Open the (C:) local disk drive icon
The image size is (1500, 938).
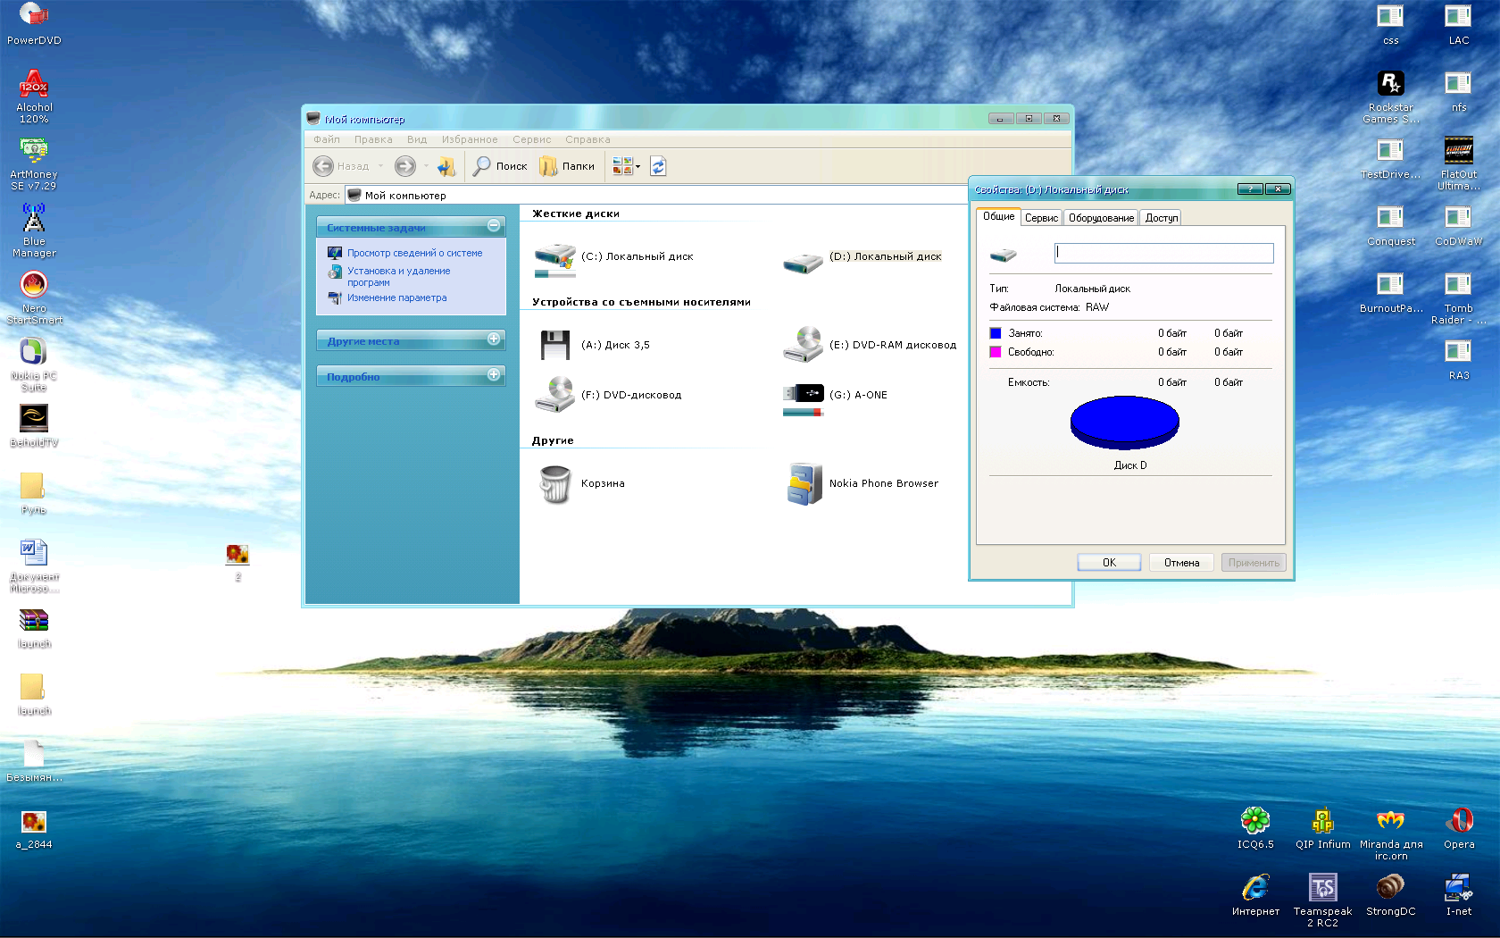pos(554,258)
